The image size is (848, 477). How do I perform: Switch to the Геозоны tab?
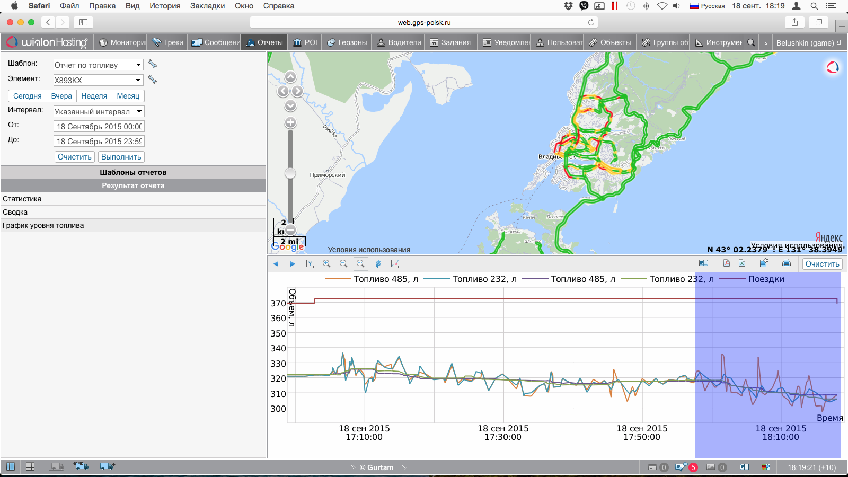tap(347, 42)
